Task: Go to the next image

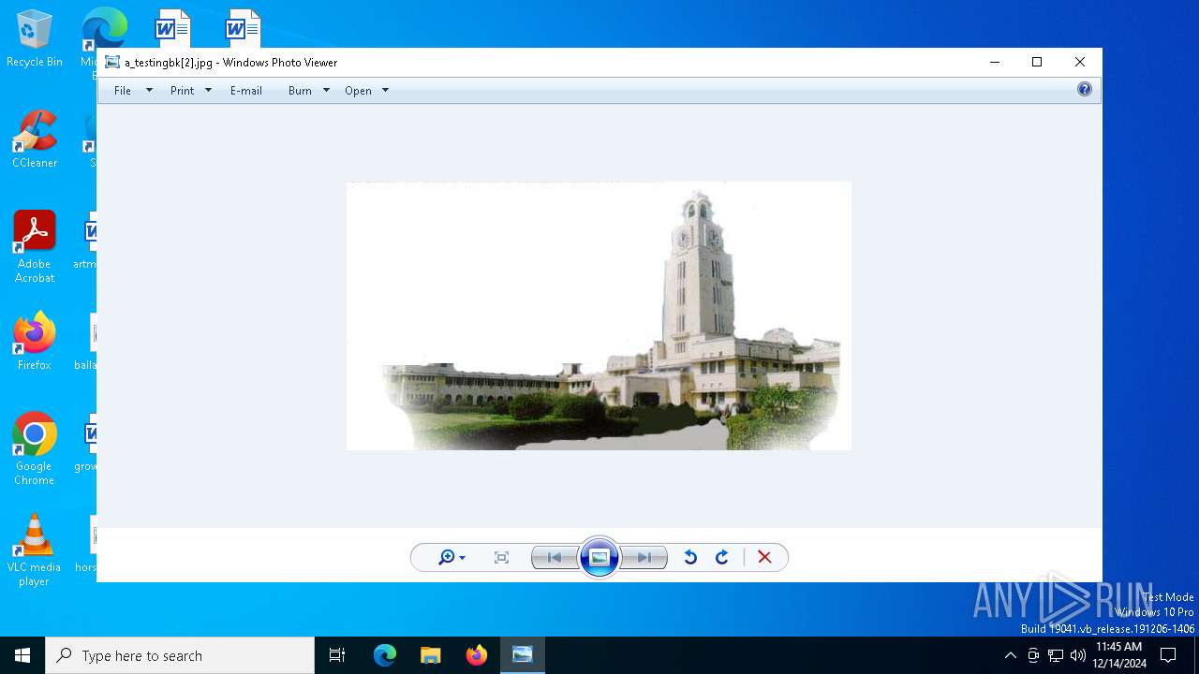Action: 644,558
